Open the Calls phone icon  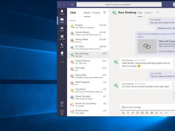tap(62, 46)
